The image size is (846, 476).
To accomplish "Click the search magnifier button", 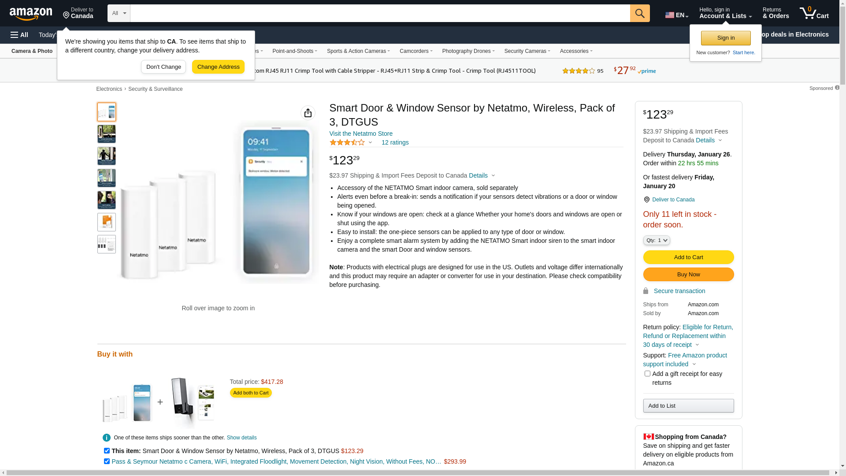I will [640, 13].
